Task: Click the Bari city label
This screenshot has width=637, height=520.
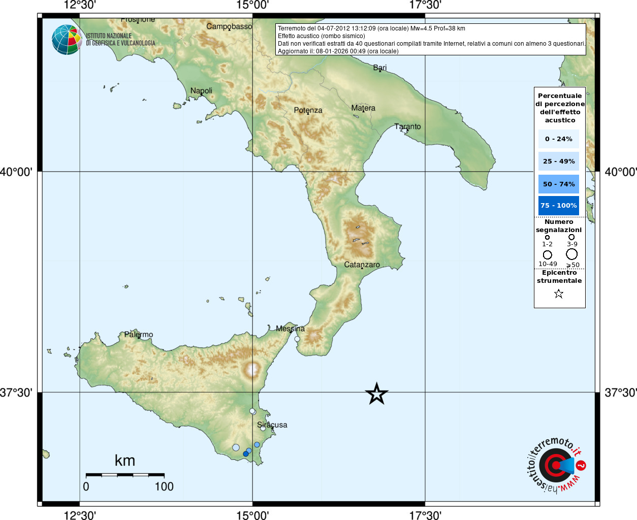Action: pos(380,68)
